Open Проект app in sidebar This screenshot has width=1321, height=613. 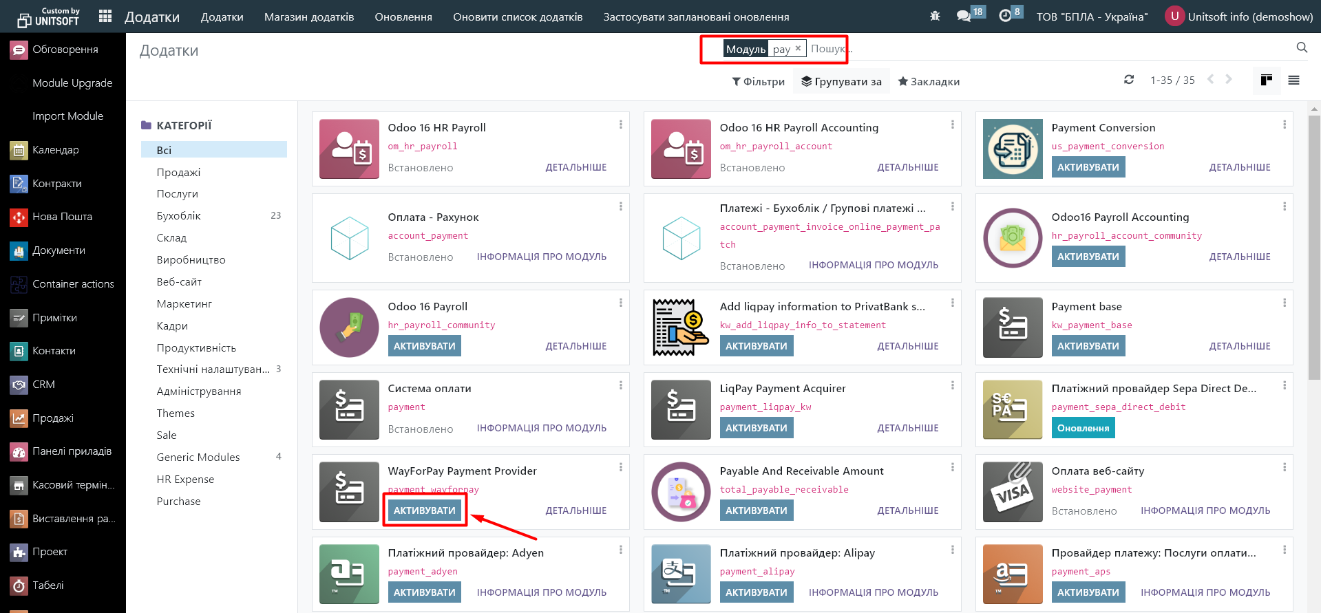tap(63, 552)
